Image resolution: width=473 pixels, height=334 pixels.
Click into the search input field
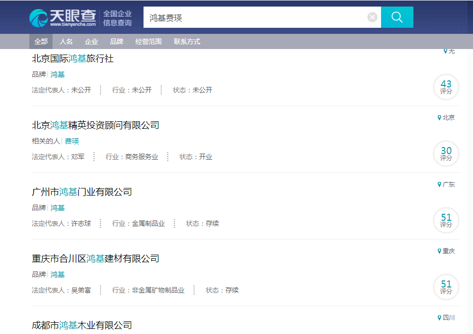pyautogui.click(x=253, y=18)
